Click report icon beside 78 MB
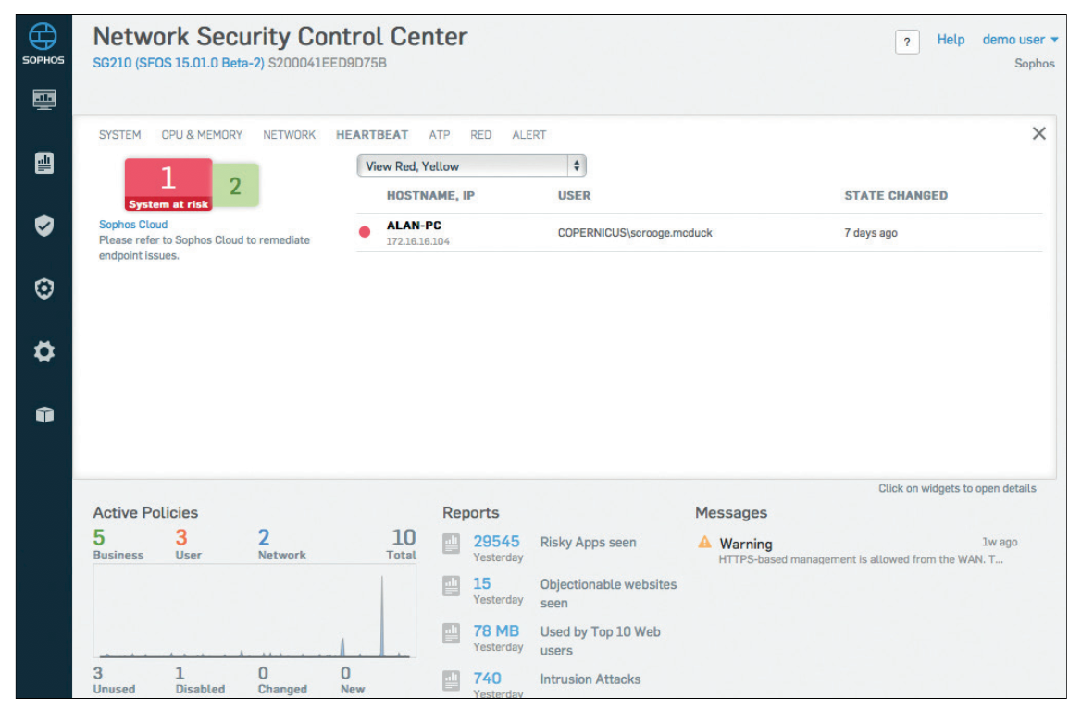The image size is (1081, 710). click(x=451, y=633)
